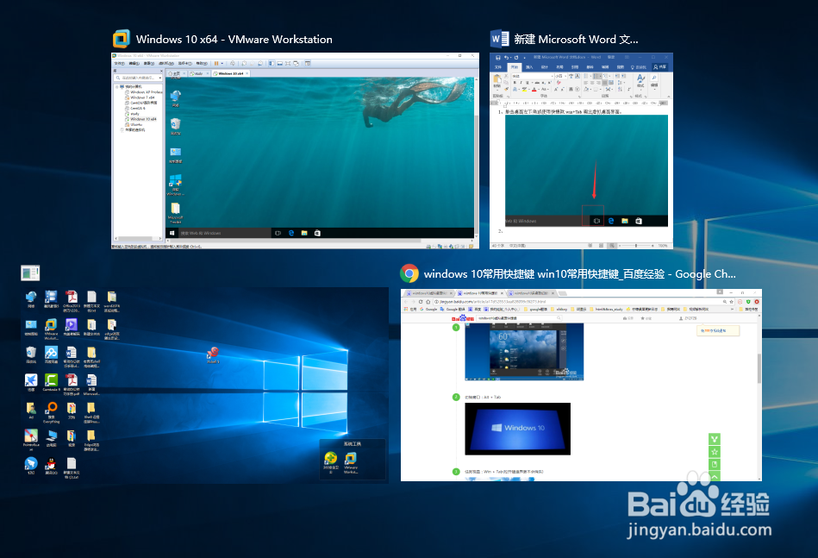This screenshot has height=558, width=818.
Task: Click the orange Pause button in VMware toolbar
Action: click(216, 63)
